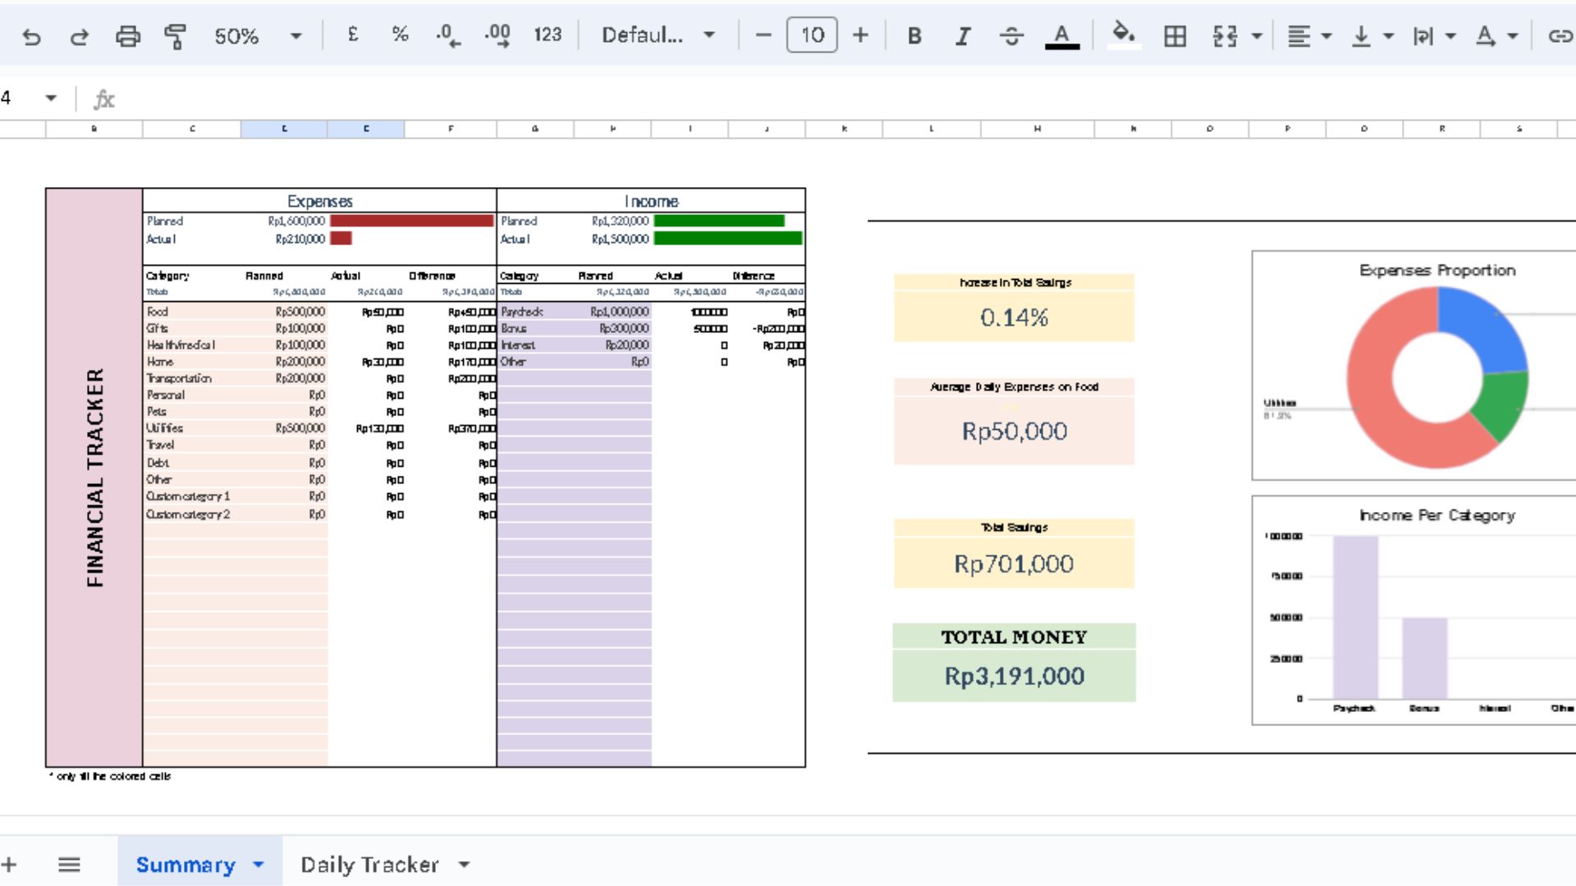
Task: Open the Default font dropdown
Action: click(658, 34)
